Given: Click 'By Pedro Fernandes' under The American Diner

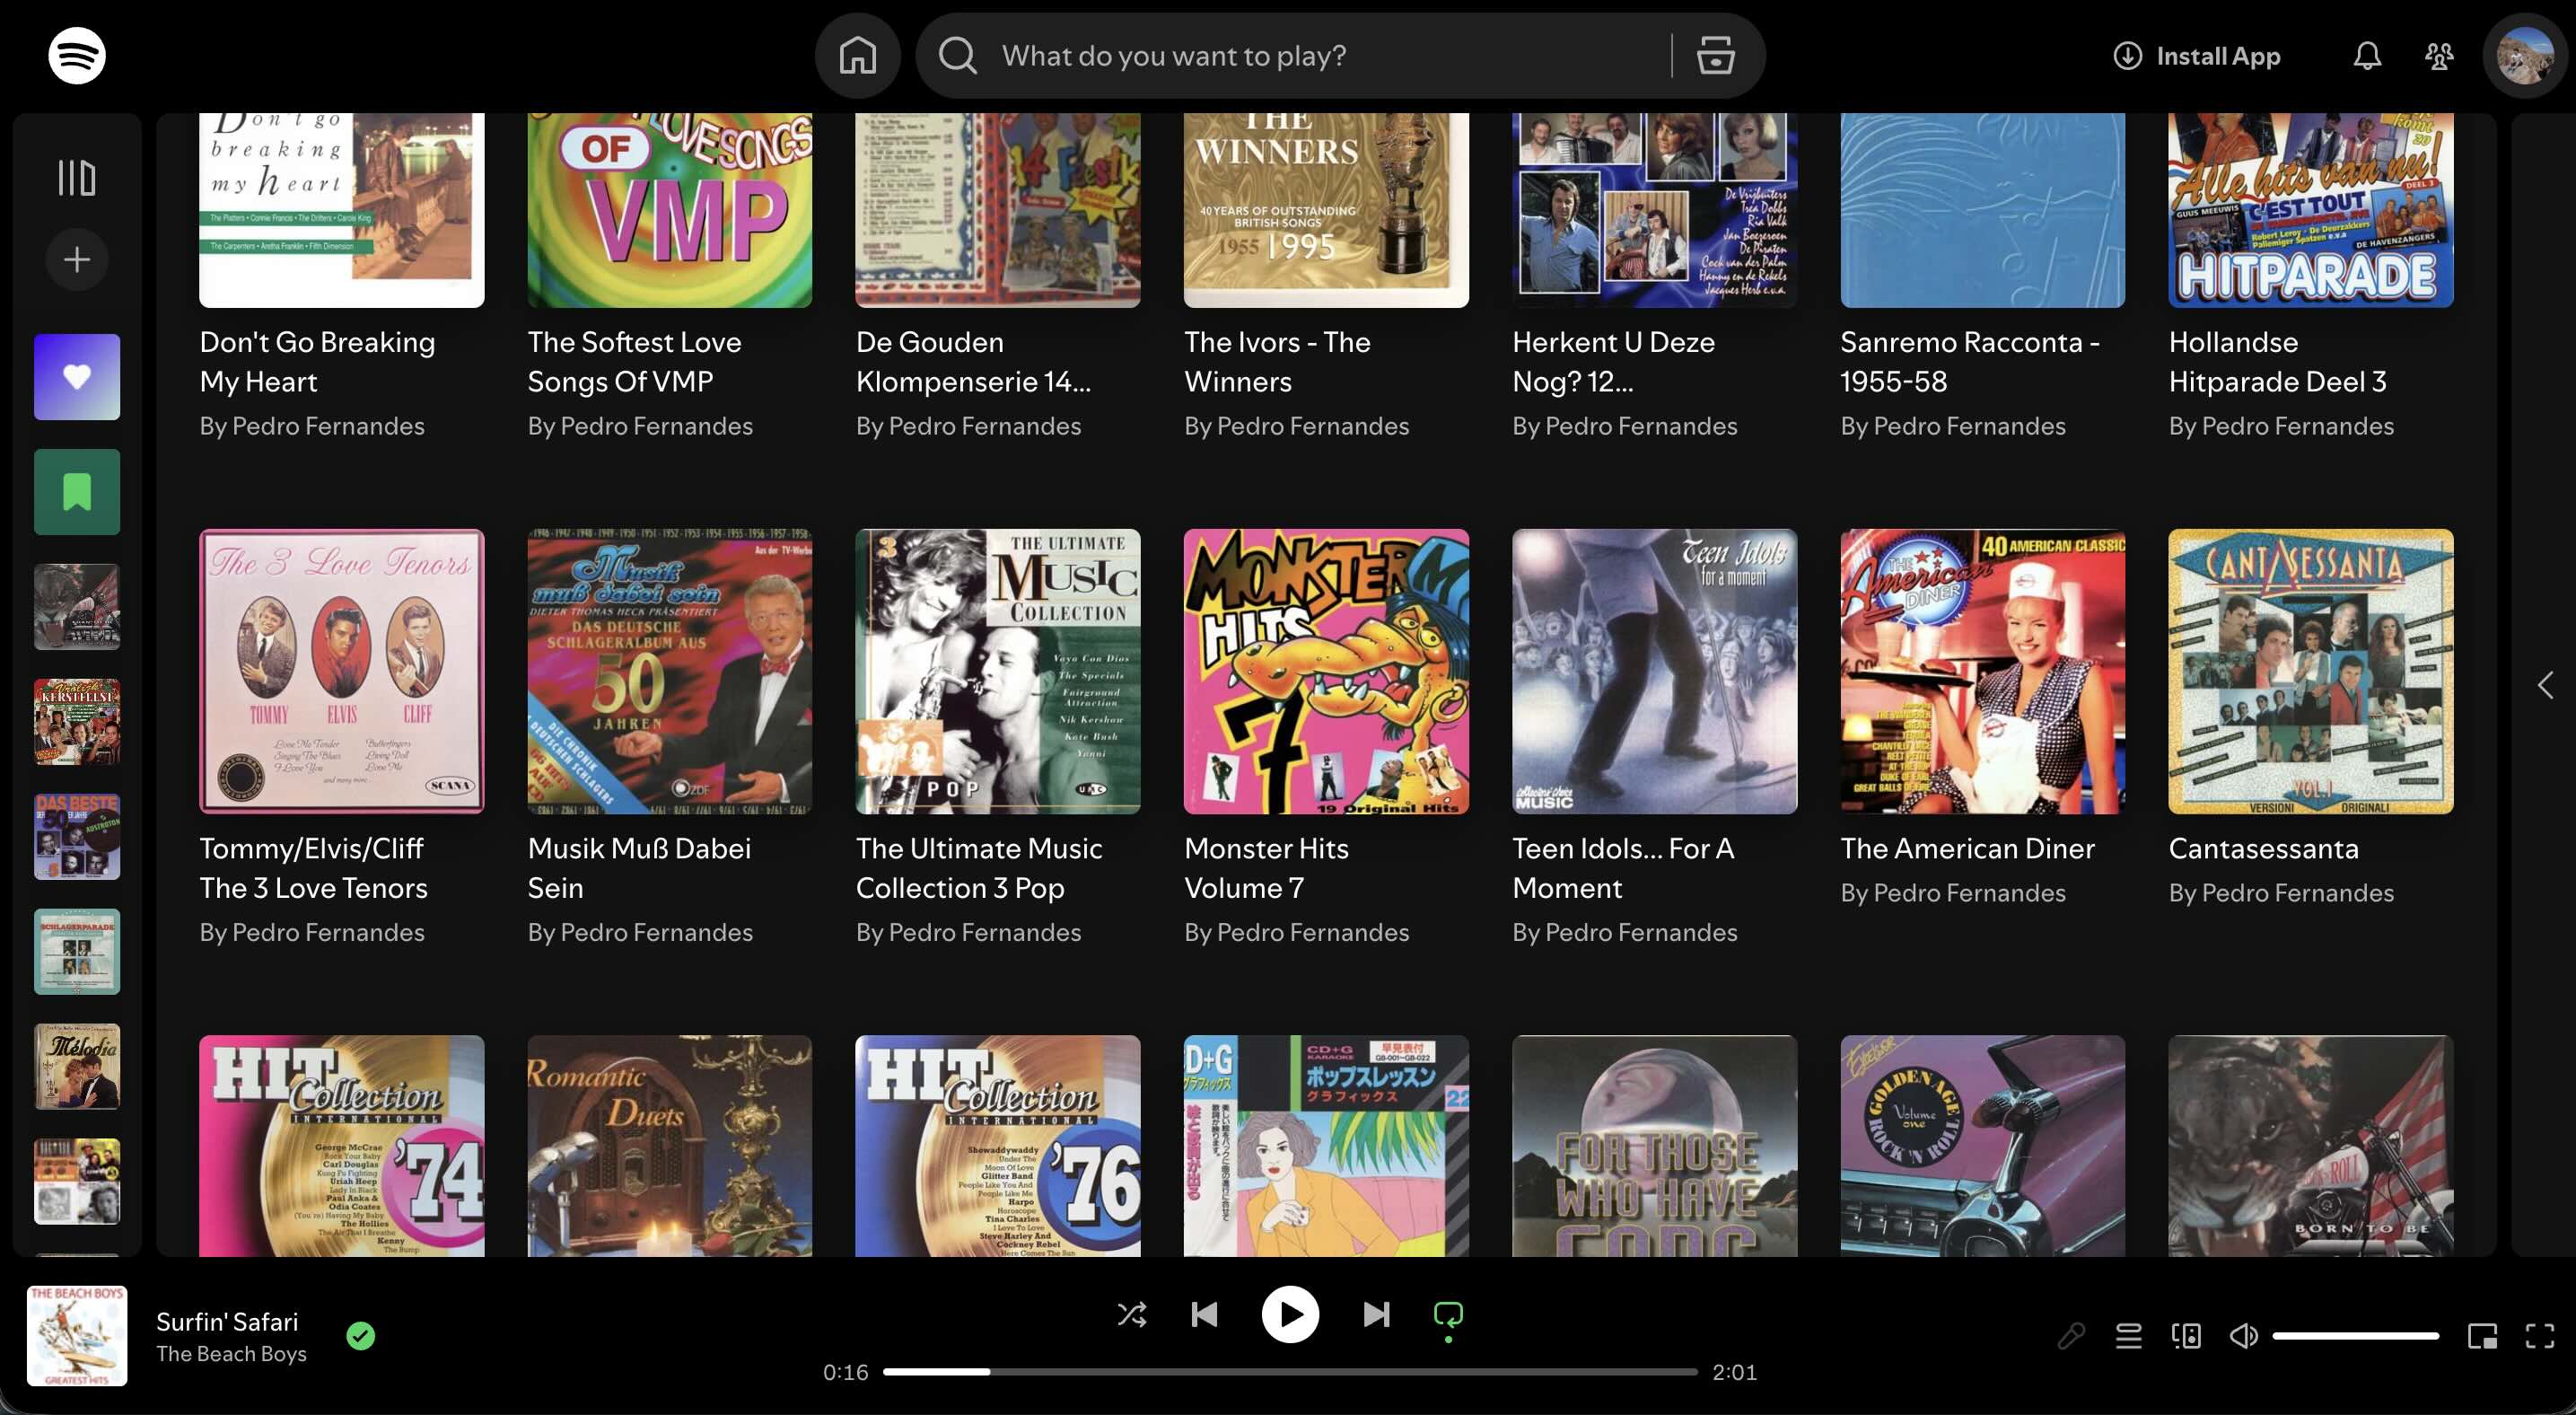Looking at the screenshot, I should (x=1953, y=893).
